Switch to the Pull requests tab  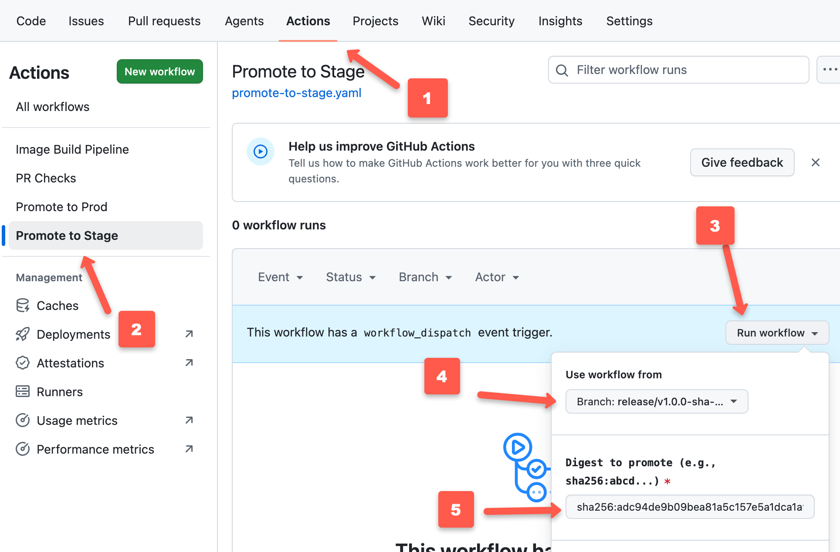tap(164, 21)
